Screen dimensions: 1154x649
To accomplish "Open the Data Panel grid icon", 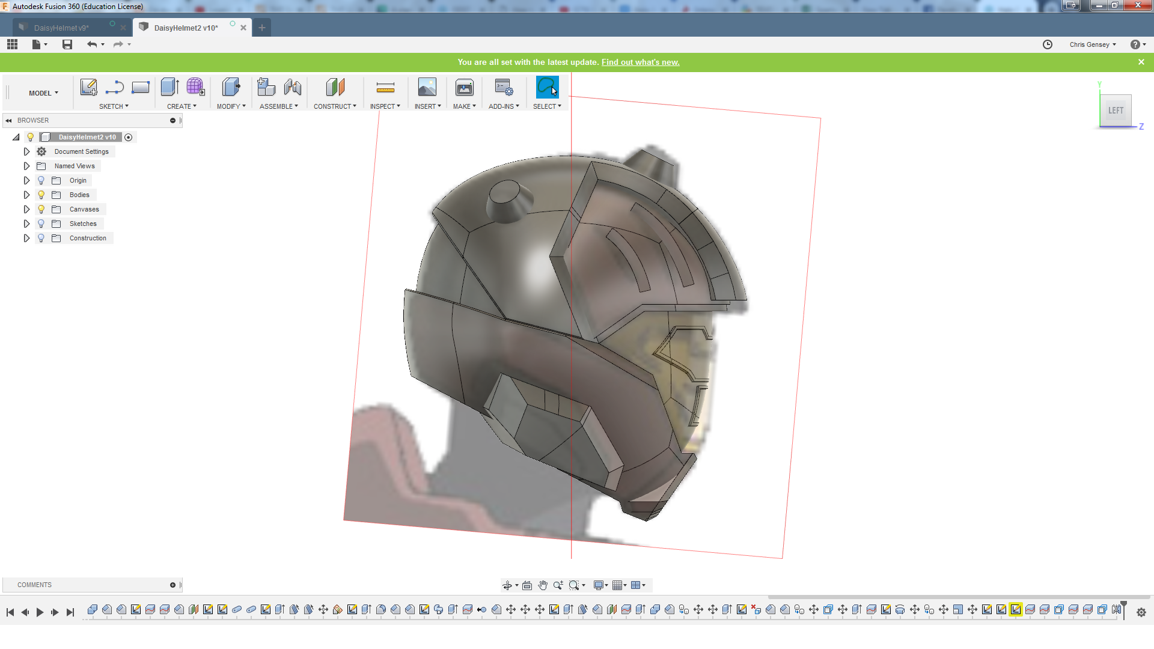I will pyautogui.click(x=13, y=44).
